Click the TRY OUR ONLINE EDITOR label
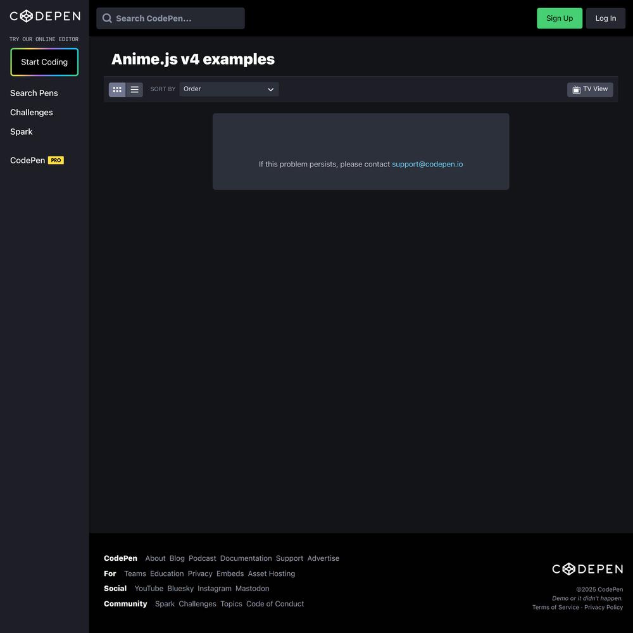The image size is (633, 633). [x=44, y=39]
